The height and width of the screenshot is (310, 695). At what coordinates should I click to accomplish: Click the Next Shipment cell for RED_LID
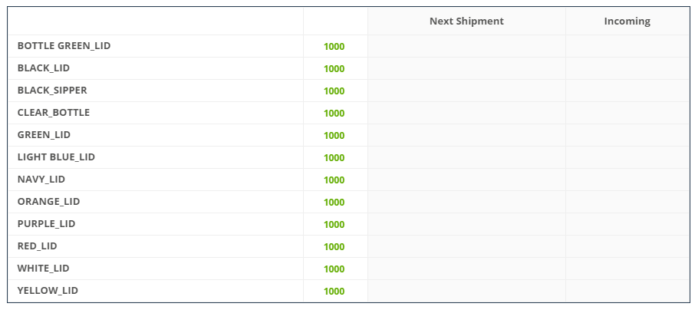click(x=466, y=246)
